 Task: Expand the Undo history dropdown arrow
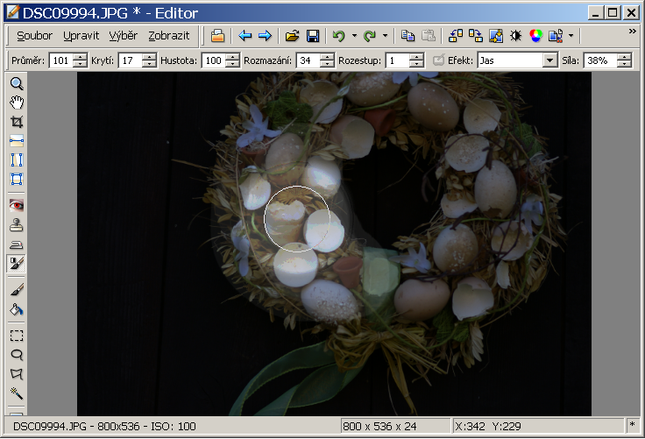[354, 36]
